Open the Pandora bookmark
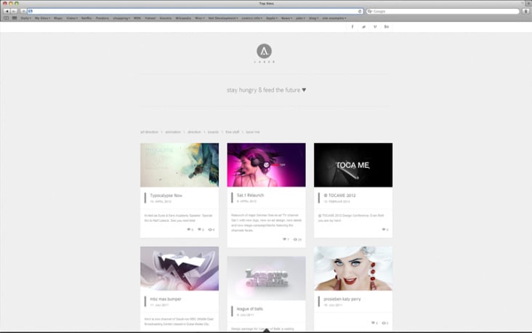 point(102,18)
